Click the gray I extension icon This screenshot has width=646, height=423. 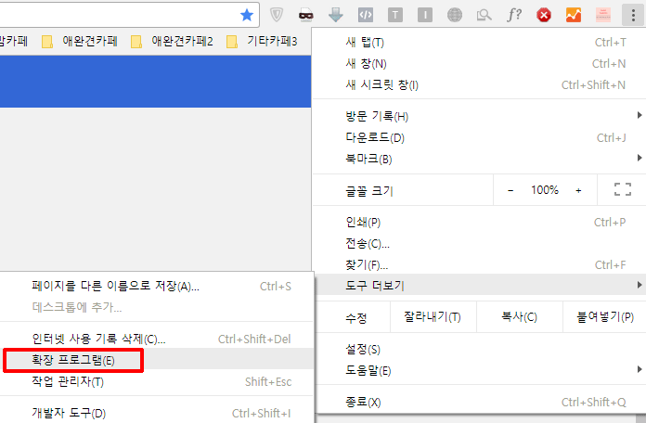click(x=425, y=16)
